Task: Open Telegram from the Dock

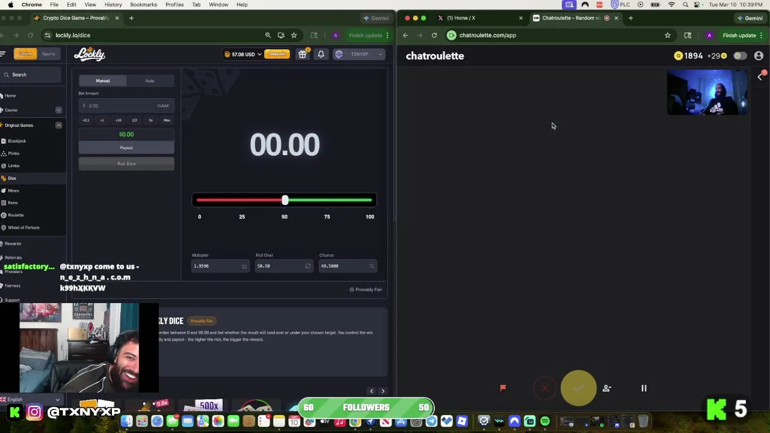Action: tap(431, 422)
